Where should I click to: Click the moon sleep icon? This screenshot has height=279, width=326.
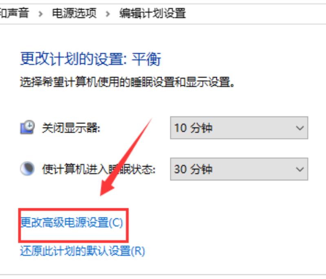click(27, 169)
